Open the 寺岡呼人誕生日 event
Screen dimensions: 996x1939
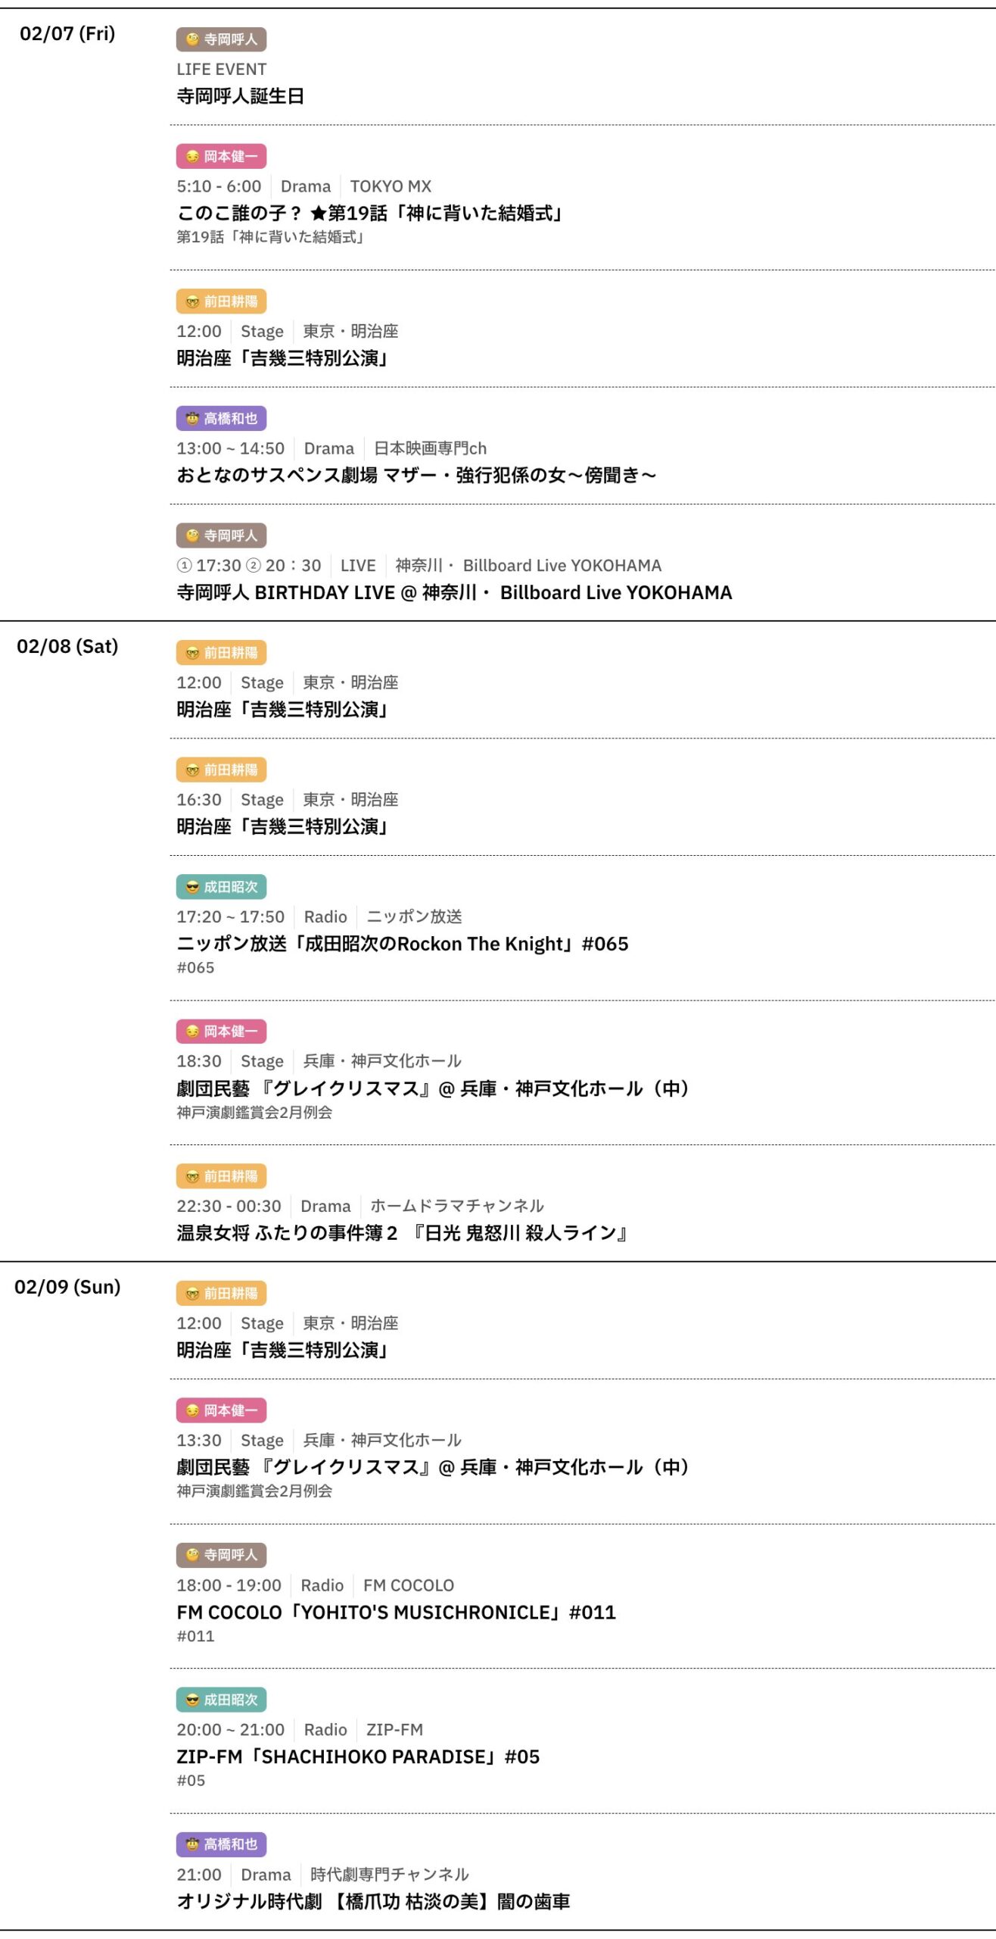[x=240, y=96]
